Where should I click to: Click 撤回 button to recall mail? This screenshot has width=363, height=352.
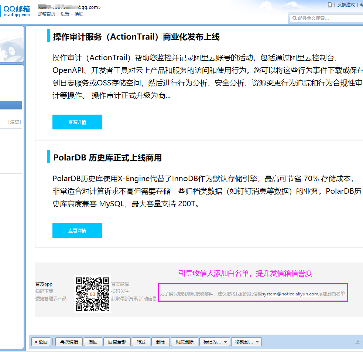click(93, 342)
